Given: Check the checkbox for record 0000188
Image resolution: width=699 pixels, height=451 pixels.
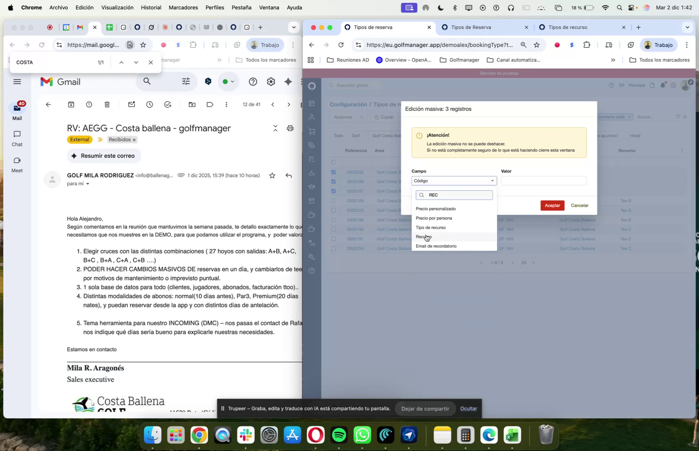Looking at the screenshot, I should pos(333,200).
